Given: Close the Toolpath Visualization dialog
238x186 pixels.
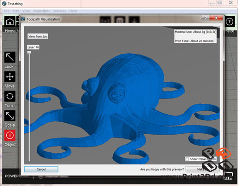Looking at the screenshot, I should [x=216, y=18].
